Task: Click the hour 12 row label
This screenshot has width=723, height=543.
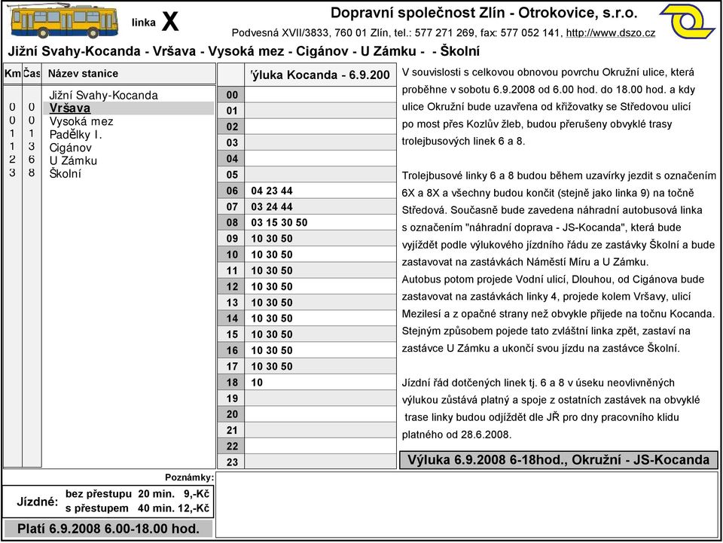Action: pyautogui.click(x=232, y=287)
